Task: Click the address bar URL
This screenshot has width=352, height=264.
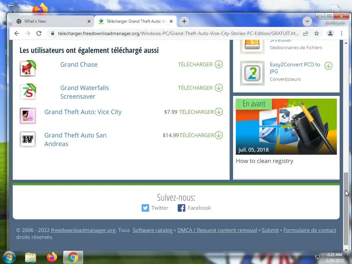Action: [178, 33]
